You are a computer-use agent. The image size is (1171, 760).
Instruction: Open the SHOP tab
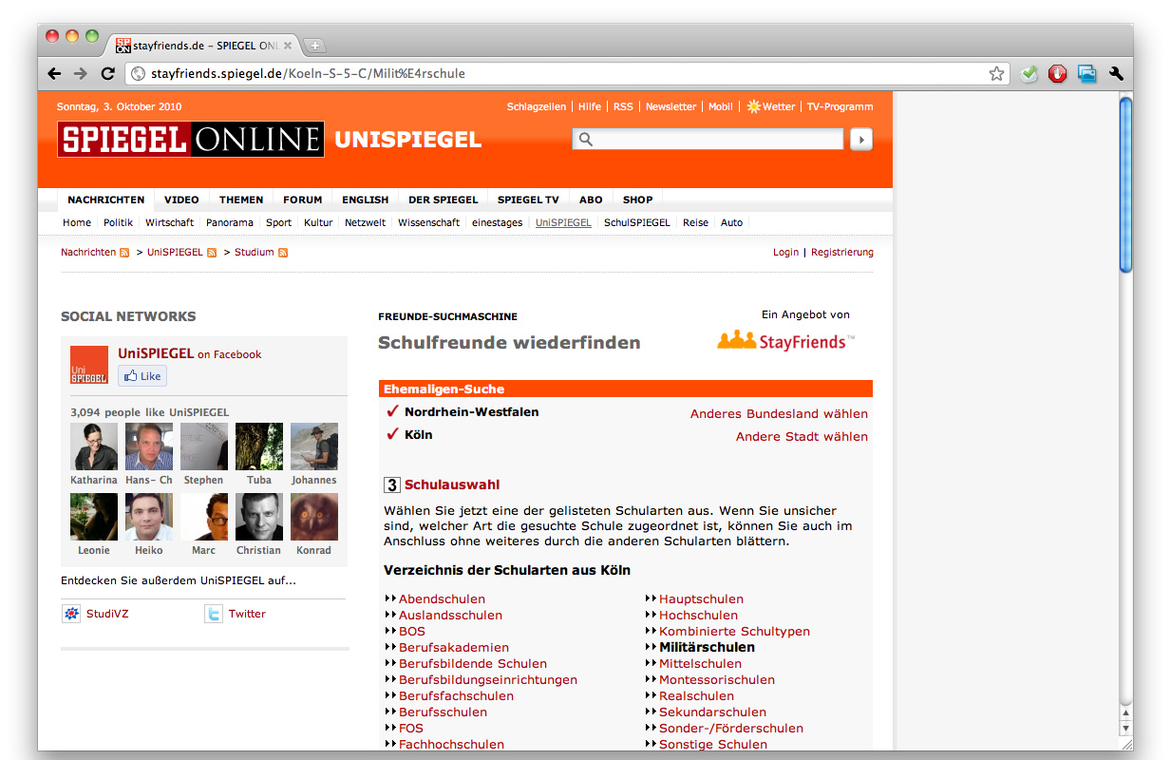tap(638, 199)
